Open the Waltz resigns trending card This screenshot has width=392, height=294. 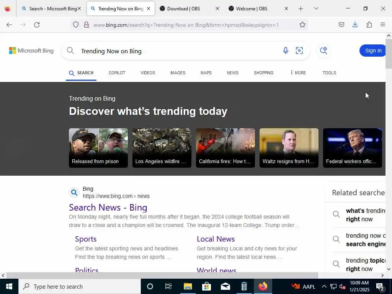point(289,148)
